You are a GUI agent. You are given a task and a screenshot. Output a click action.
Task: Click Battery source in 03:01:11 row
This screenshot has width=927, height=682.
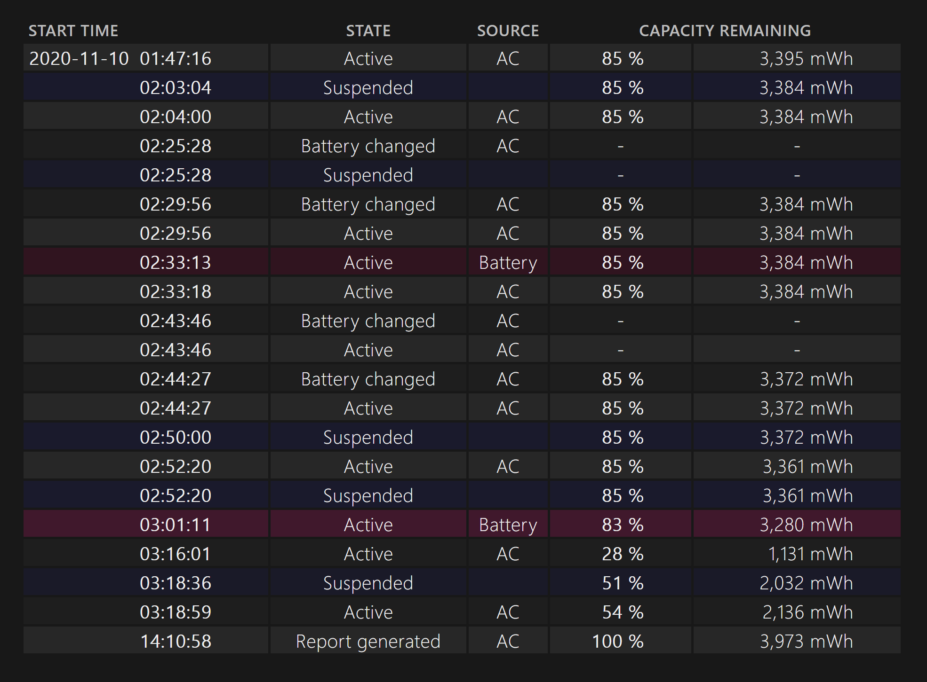click(508, 525)
